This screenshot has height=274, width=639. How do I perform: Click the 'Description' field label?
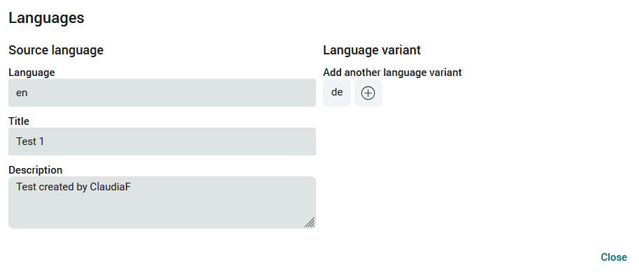36,170
